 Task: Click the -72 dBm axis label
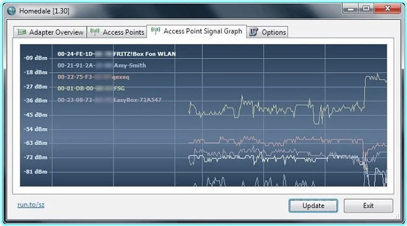35,157
